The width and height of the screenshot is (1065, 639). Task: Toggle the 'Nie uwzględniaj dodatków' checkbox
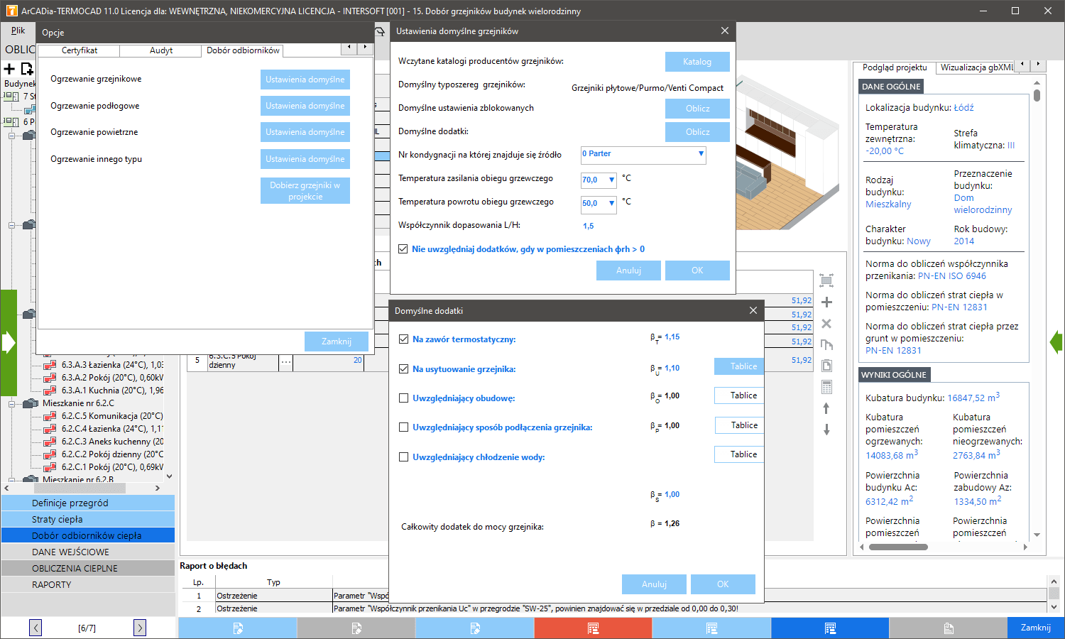403,249
